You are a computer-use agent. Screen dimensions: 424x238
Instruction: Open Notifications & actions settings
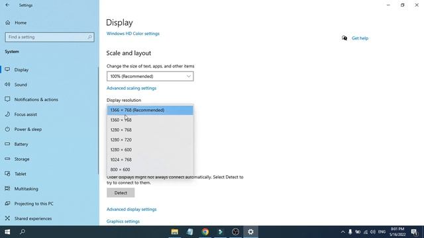(x=36, y=99)
